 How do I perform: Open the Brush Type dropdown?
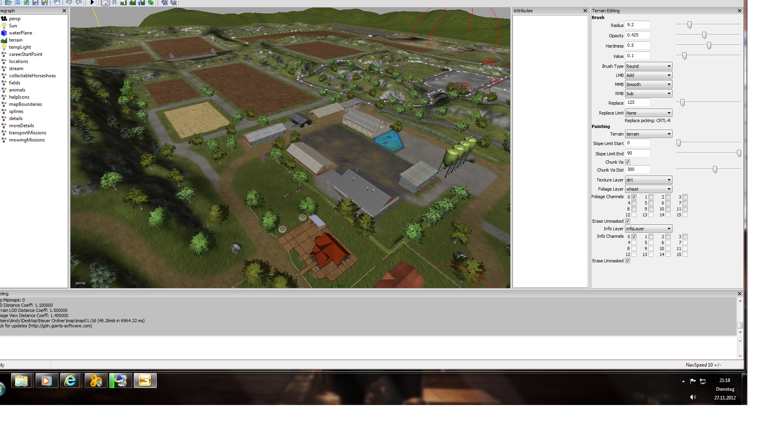pos(648,66)
